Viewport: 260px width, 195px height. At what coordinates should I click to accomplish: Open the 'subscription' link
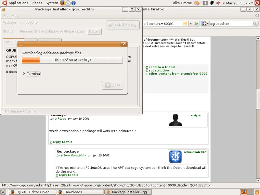[159, 70]
